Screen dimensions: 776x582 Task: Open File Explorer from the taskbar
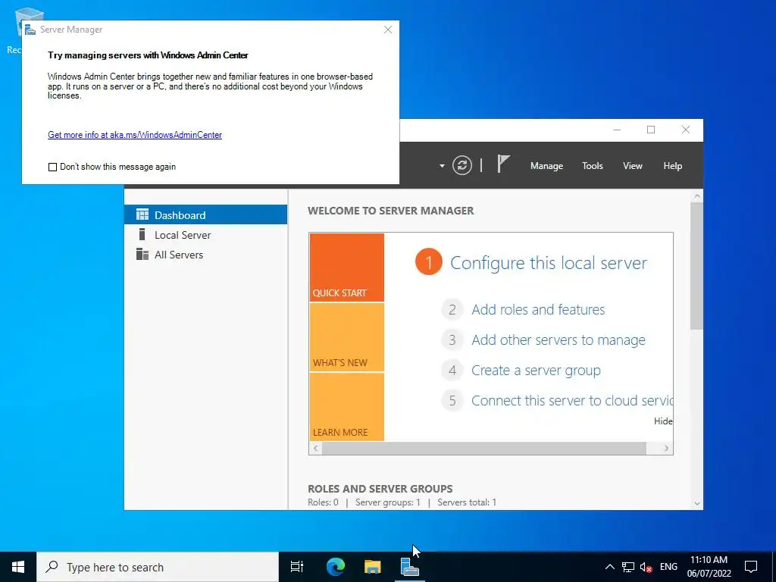click(372, 567)
